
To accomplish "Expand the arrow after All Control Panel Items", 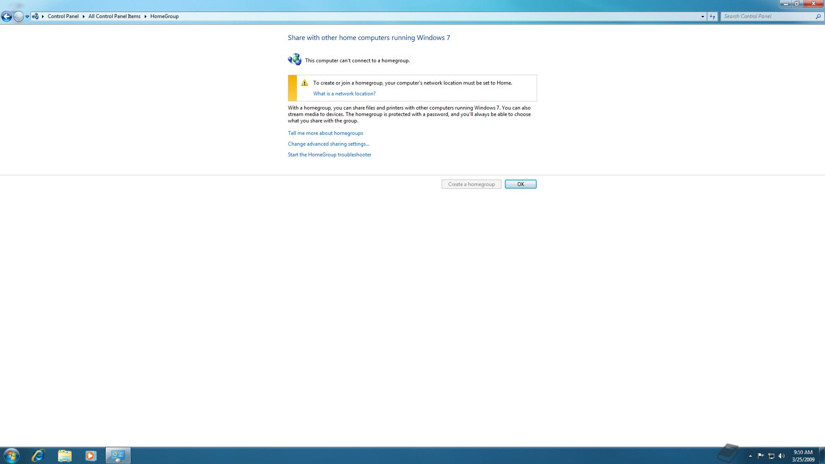I will [x=145, y=16].
